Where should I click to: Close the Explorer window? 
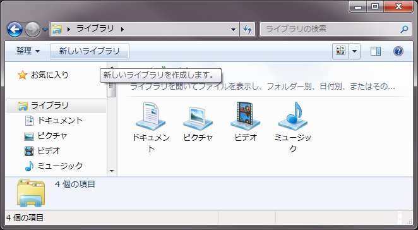coord(398,7)
